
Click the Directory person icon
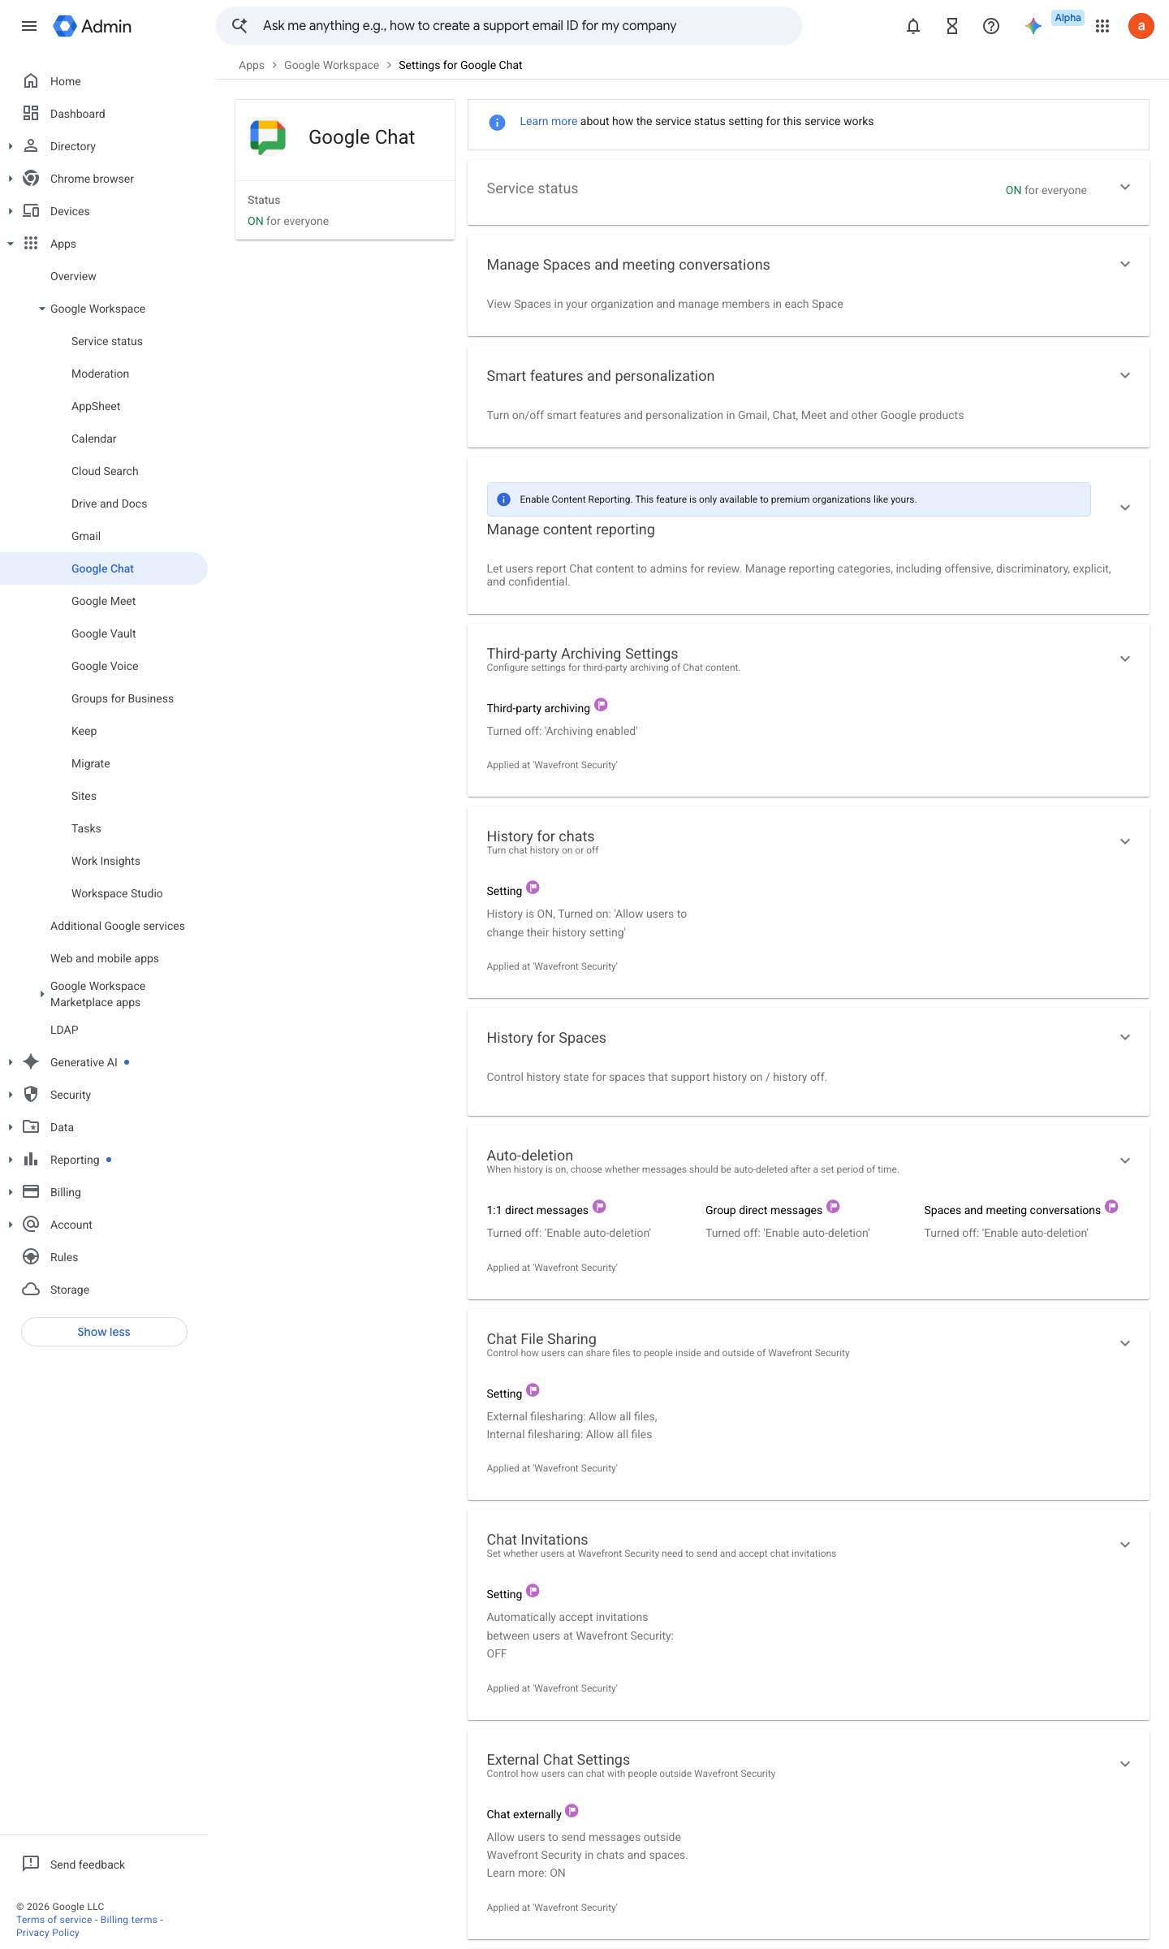point(31,146)
